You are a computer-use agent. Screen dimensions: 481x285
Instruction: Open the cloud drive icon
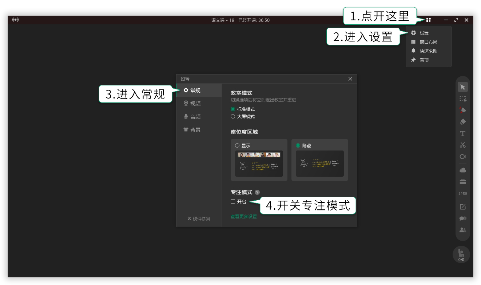click(x=462, y=170)
